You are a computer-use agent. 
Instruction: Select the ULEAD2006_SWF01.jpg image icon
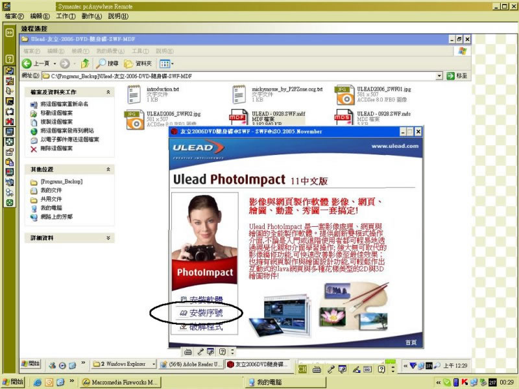pos(344,95)
